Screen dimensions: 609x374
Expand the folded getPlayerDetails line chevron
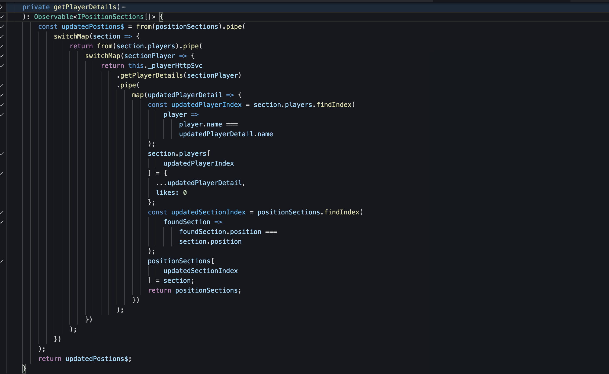pyautogui.click(x=2, y=7)
